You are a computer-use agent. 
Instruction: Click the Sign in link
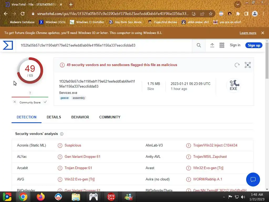(x=235, y=45)
